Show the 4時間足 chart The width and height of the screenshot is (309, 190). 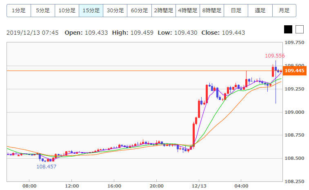(x=187, y=11)
